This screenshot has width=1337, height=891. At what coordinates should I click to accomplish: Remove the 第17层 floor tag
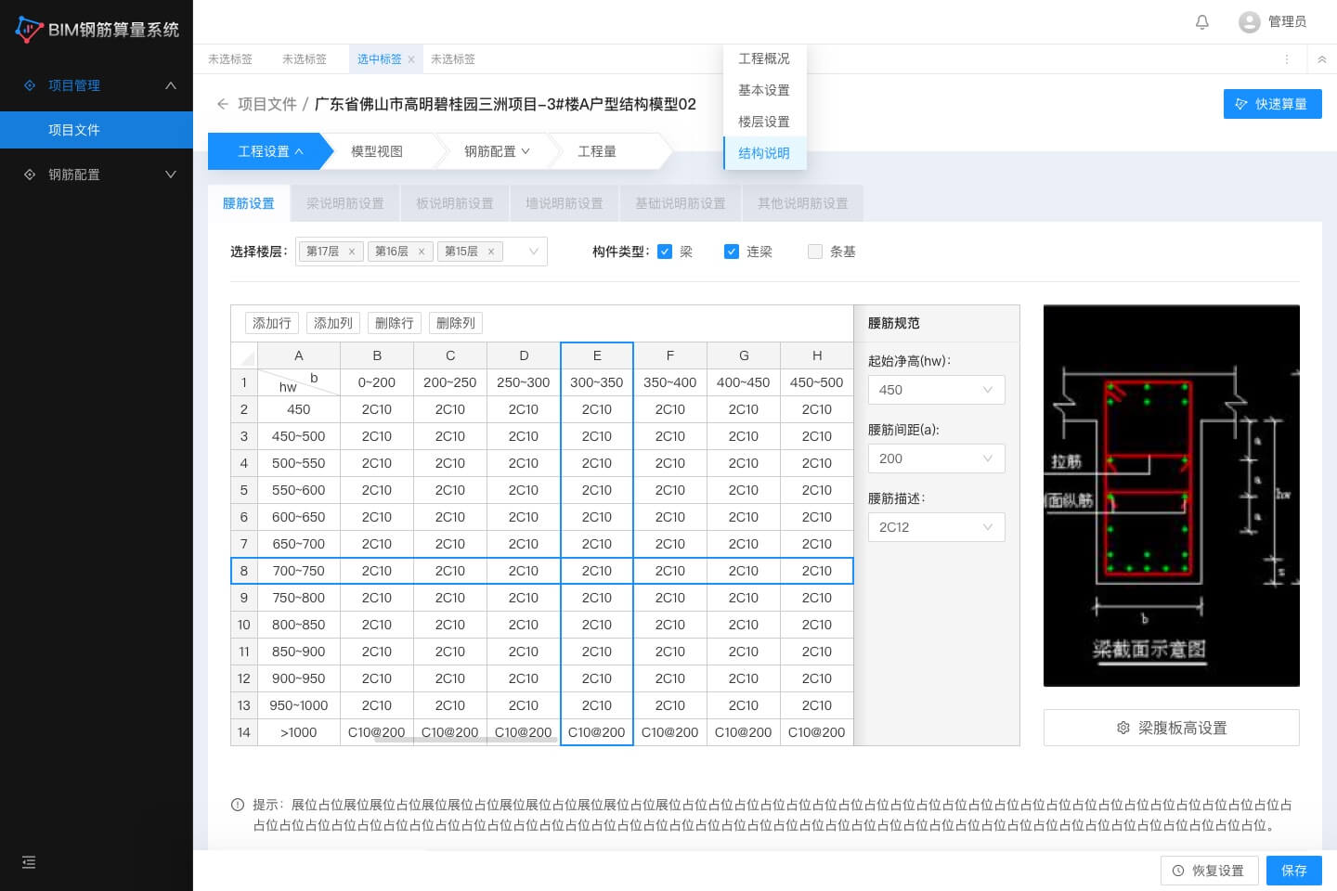point(352,252)
